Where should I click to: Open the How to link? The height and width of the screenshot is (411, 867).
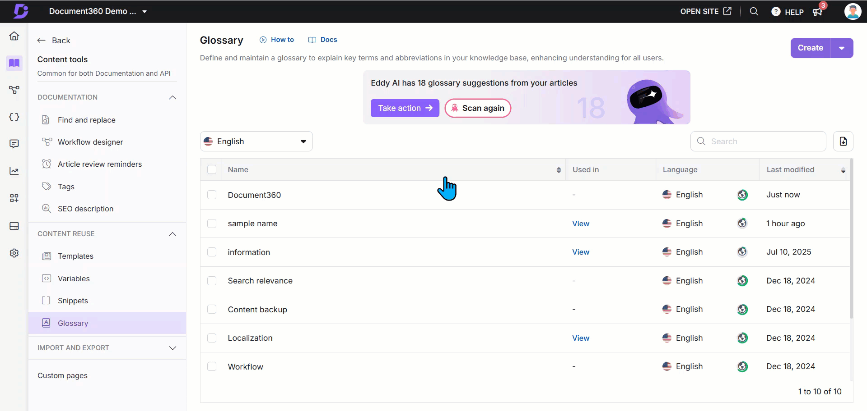(277, 40)
